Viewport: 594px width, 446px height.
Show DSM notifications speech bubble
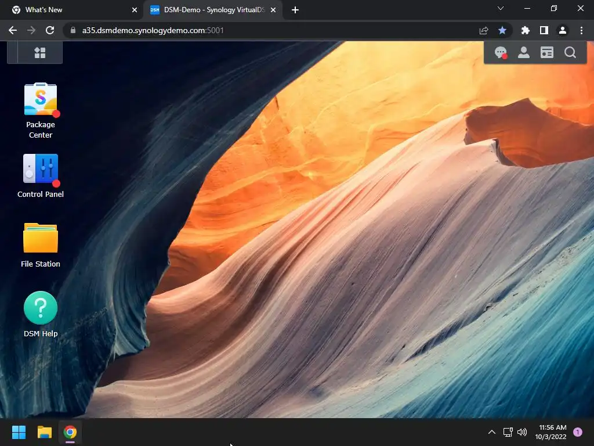[501, 52]
